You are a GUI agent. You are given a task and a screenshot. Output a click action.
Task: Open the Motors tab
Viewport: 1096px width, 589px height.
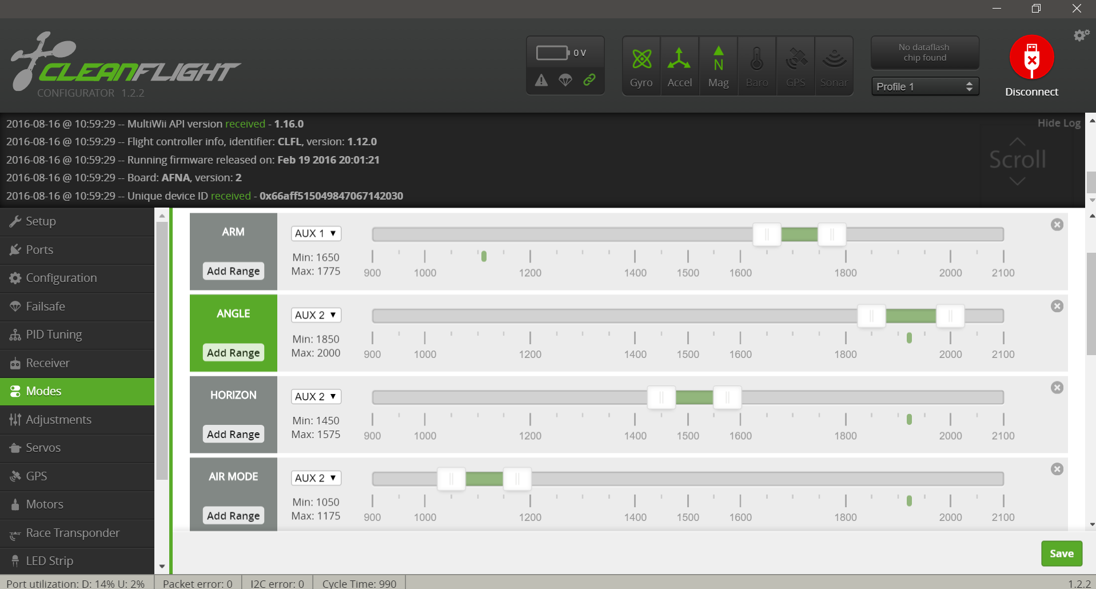tap(77, 504)
